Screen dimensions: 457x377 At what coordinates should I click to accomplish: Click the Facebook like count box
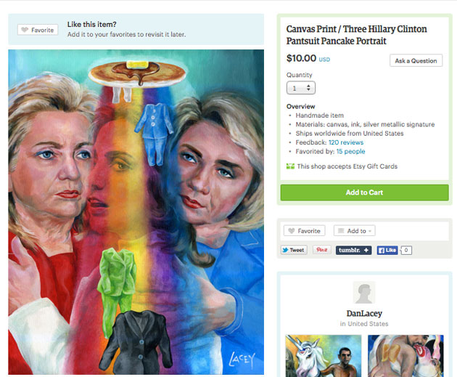click(406, 250)
